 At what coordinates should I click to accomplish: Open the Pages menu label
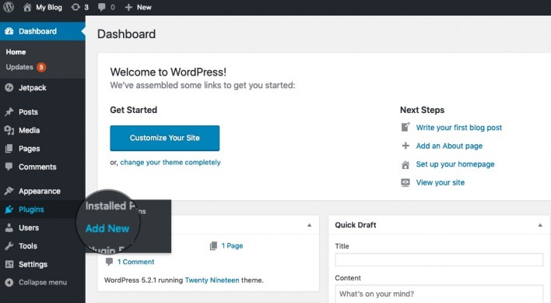click(29, 149)
